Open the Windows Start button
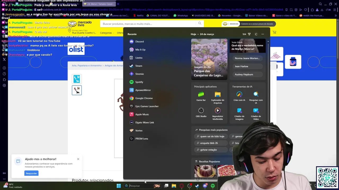Viewport: 339px width, 190px height. [119, 186]
